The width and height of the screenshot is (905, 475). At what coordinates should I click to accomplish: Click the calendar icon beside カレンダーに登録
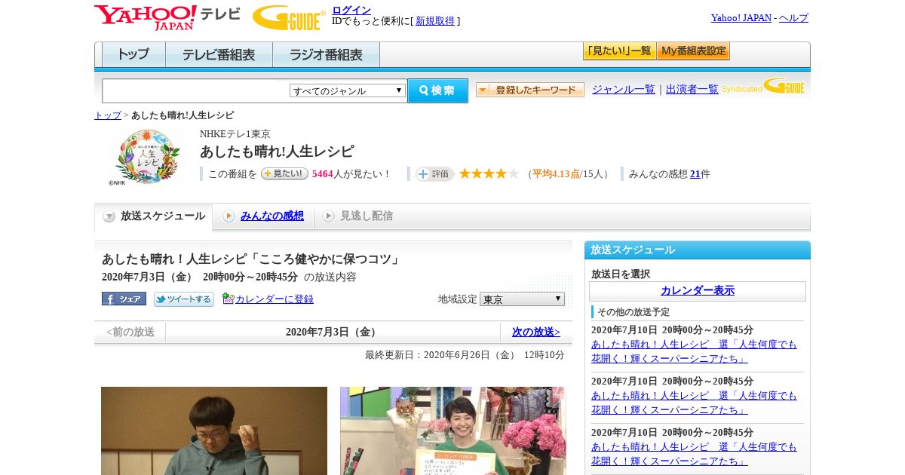[229, 299]
